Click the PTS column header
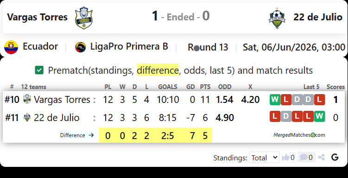 point(205,87)
